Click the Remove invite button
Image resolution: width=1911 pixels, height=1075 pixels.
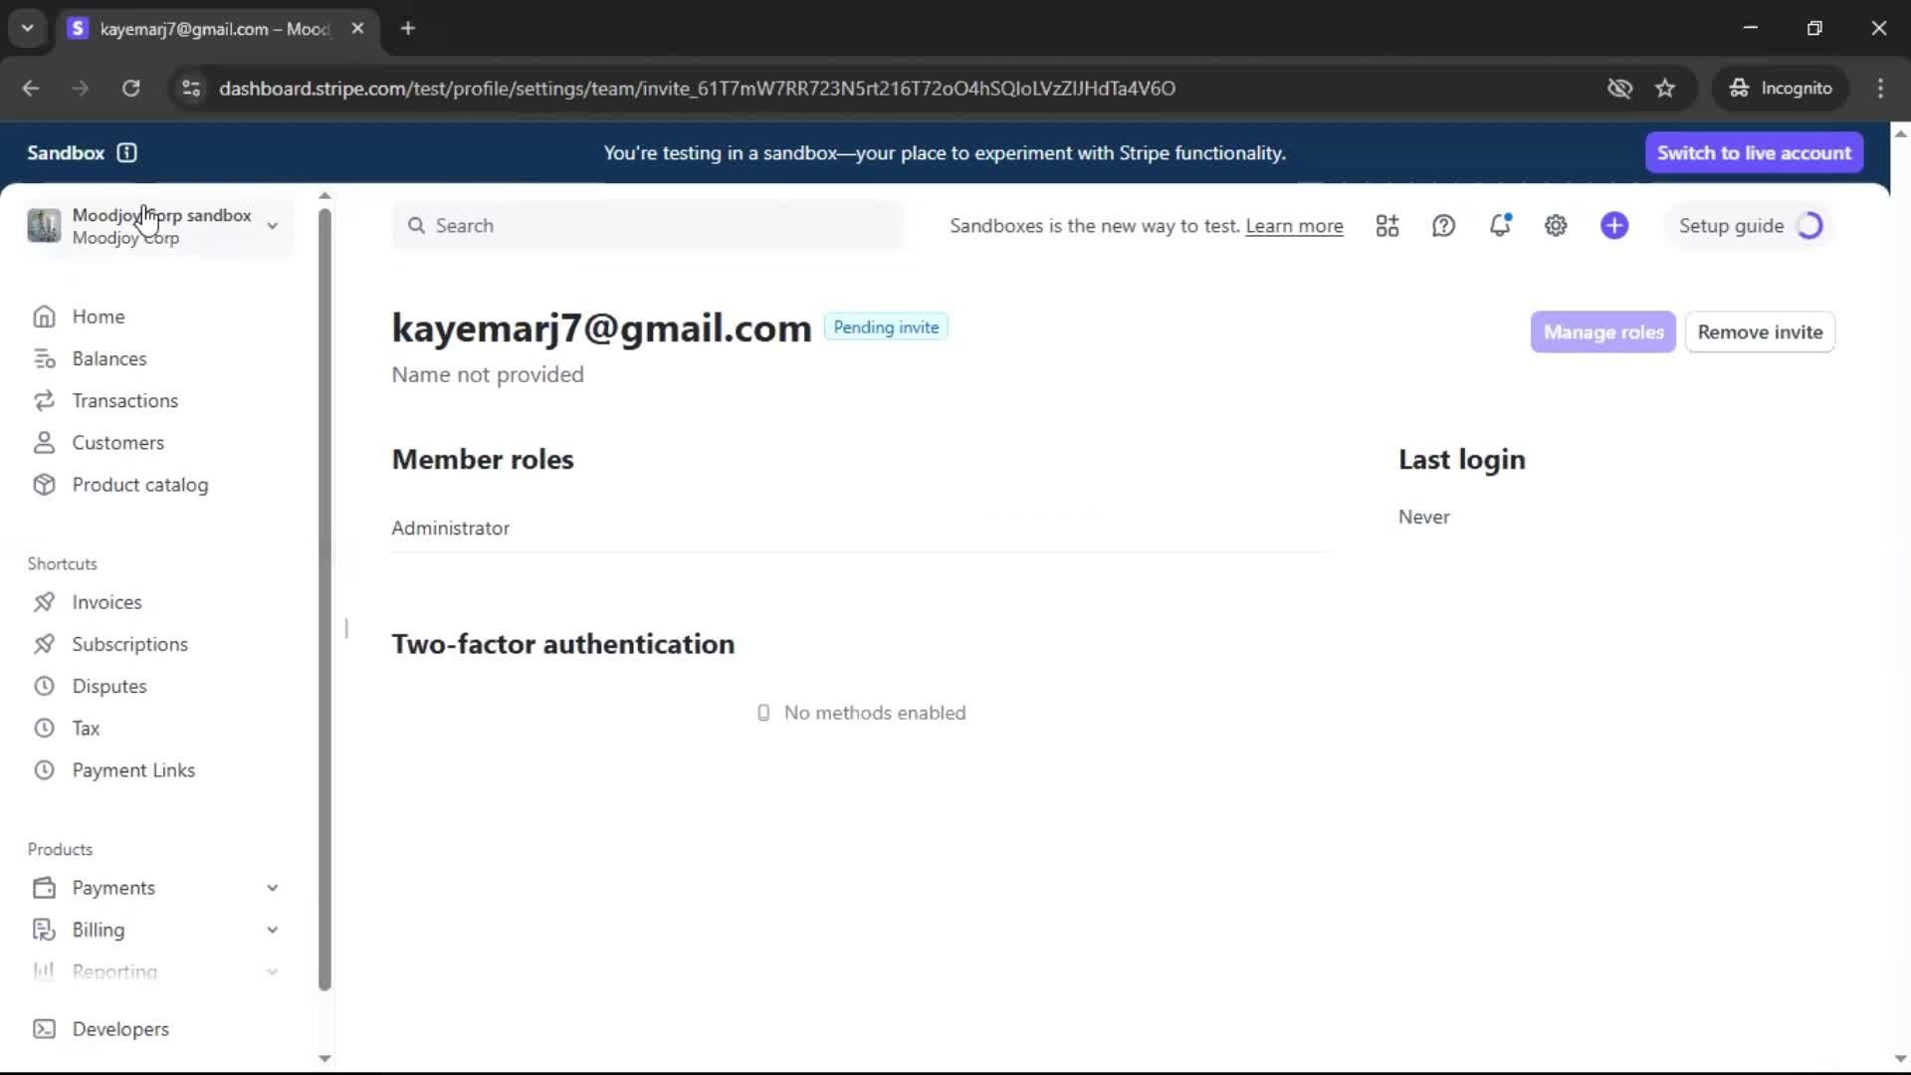(1760, 332)
